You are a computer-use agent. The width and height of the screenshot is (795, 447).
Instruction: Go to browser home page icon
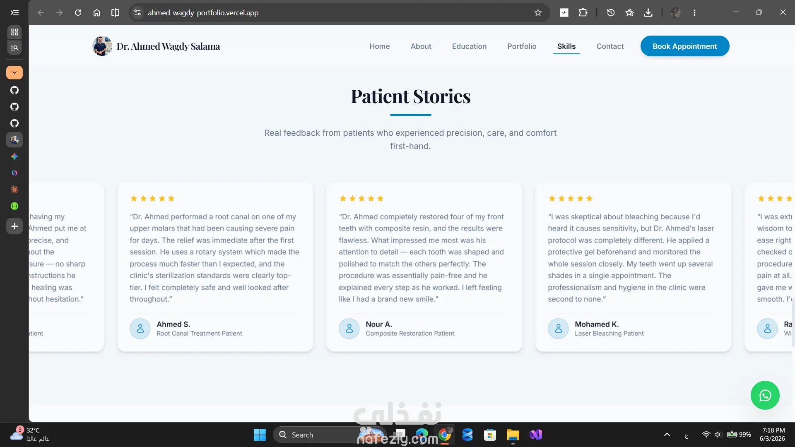click(96, 12)
